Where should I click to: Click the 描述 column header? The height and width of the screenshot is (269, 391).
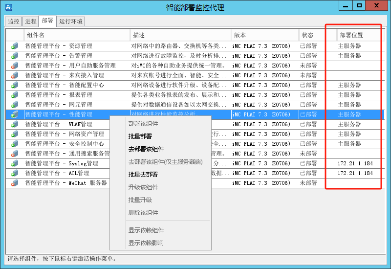[x=181, y=35]
